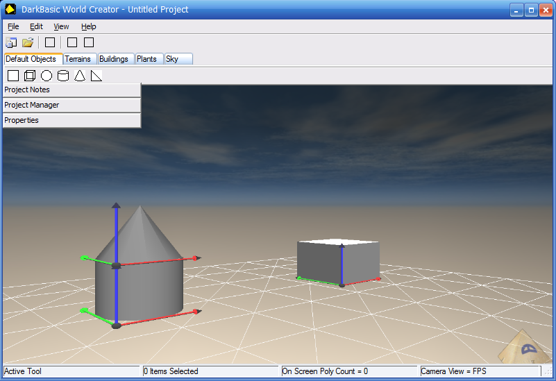Minimize the DarkBasic World Creator window

click(516, 10)
